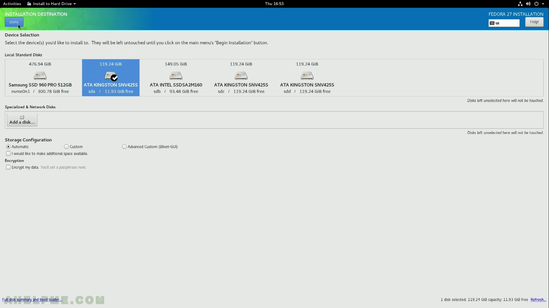Select the ATA INTEL SSDSA2M160 disk icon
Image resolution: width=549 pixels, height=308 pixels.
[176, 76]
